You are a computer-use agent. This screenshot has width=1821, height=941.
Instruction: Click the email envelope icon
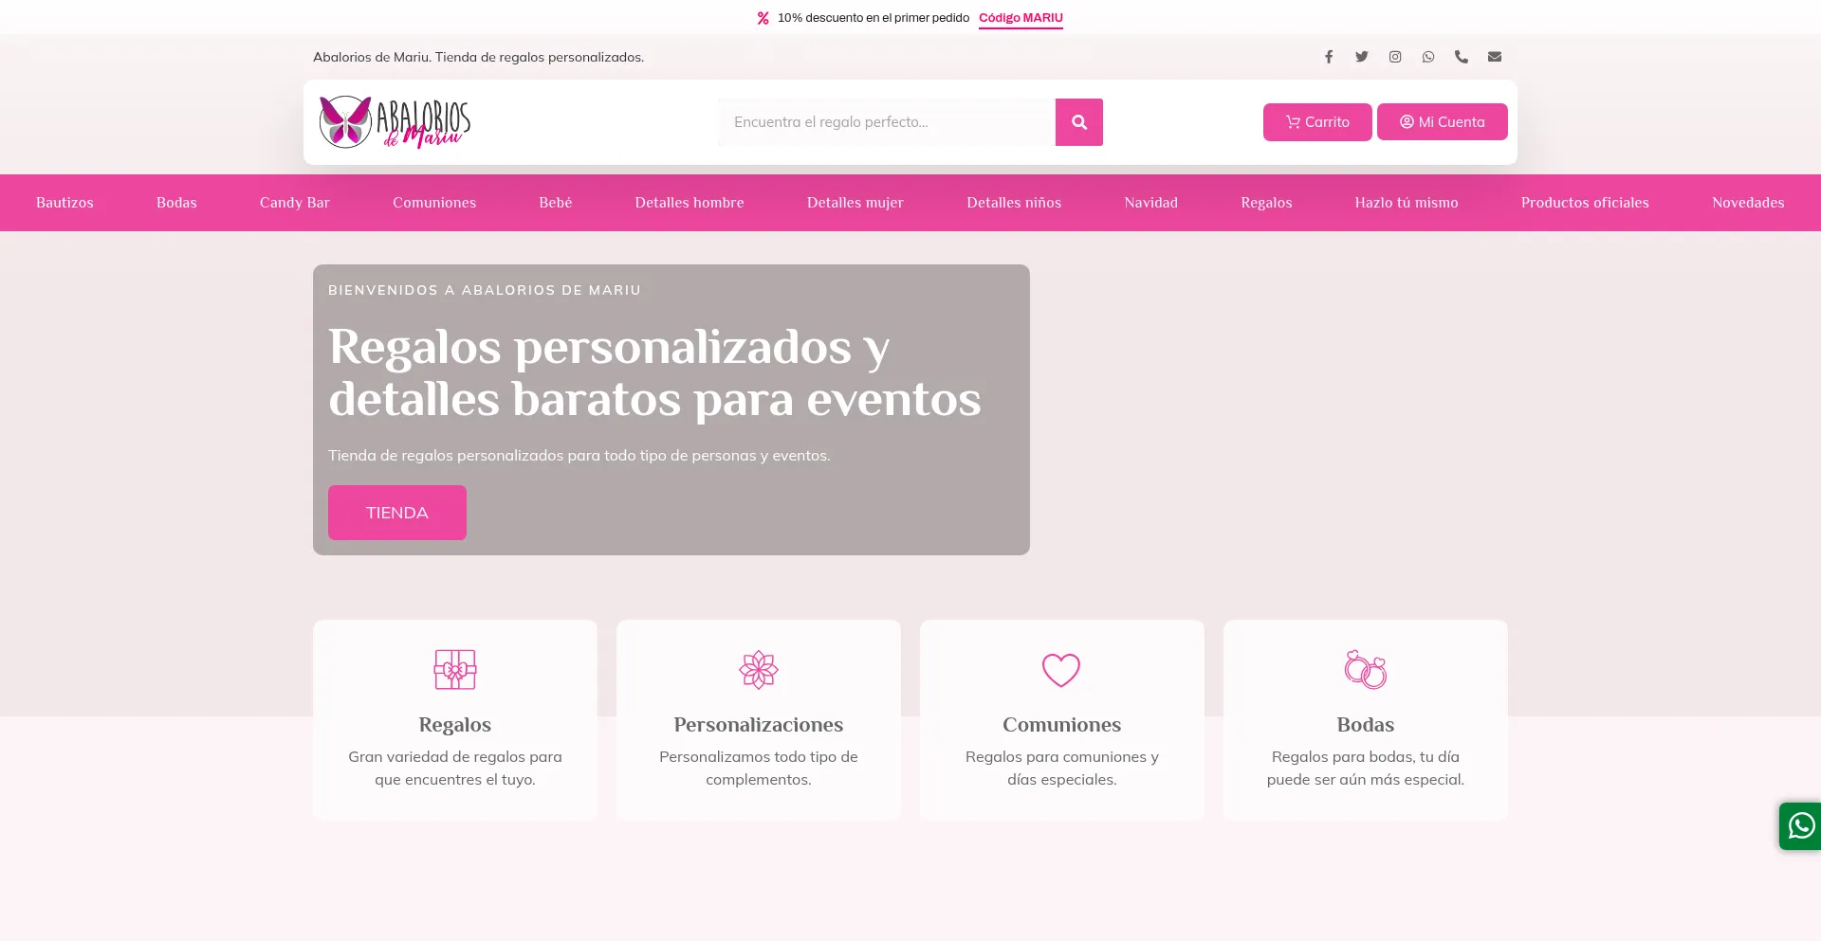click(x=1495, y=57)
